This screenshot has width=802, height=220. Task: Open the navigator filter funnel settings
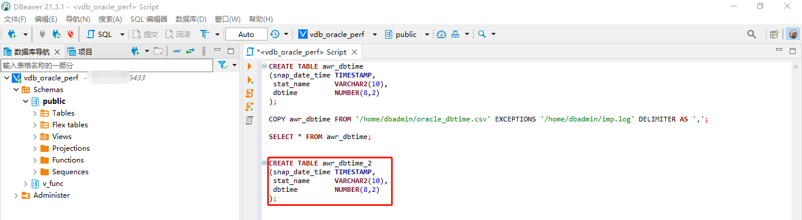(223, 65)
